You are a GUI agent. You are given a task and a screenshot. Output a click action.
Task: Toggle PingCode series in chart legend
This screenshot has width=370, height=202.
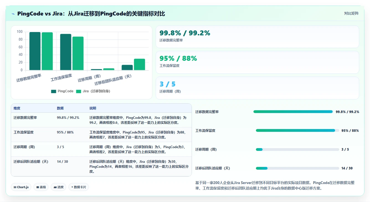coord(62,91)
